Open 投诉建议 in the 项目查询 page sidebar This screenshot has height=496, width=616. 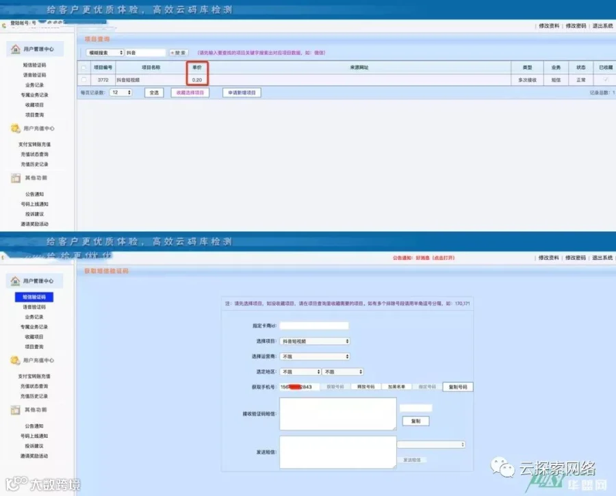(34, 214)
